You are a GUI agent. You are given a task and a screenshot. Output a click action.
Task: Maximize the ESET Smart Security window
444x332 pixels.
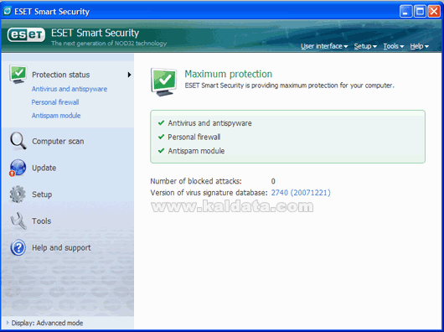420,12
